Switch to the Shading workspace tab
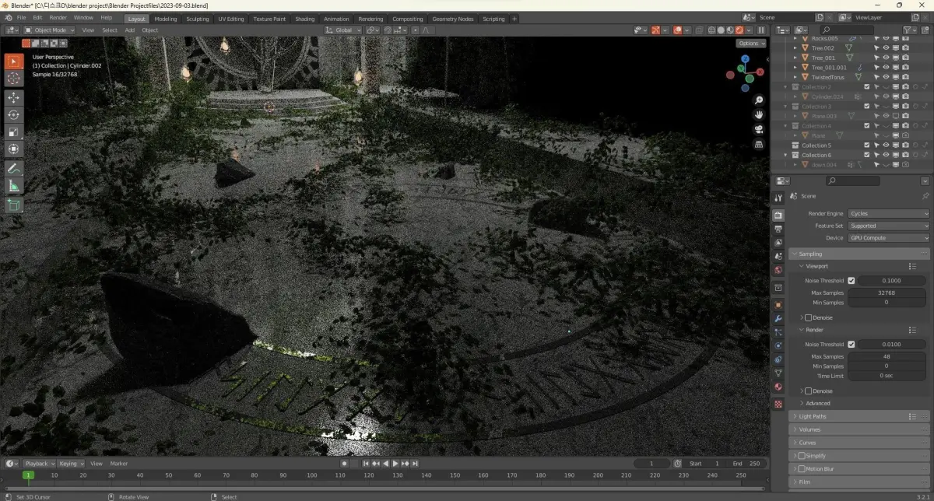The image size is (934, 501). coord(305,19)
